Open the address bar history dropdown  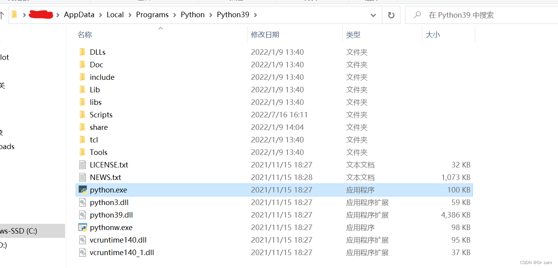click(373, 15)
